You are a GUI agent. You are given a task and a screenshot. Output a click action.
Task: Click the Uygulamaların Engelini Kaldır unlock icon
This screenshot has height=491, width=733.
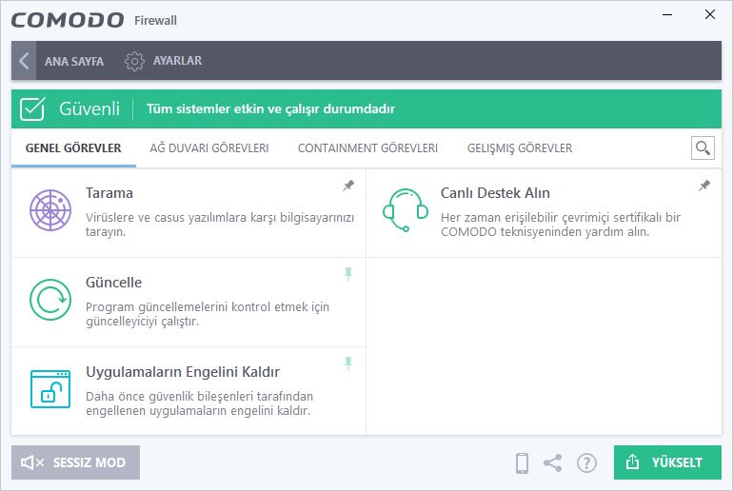pos(50,389)
